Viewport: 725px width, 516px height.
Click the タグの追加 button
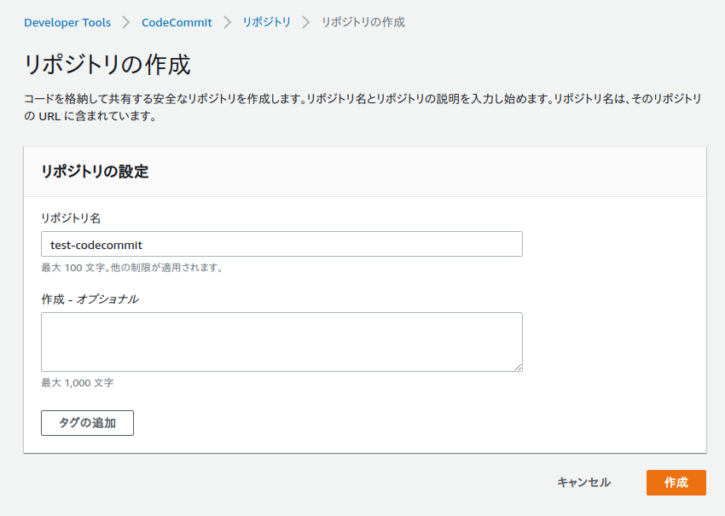[x=87, y=423]
